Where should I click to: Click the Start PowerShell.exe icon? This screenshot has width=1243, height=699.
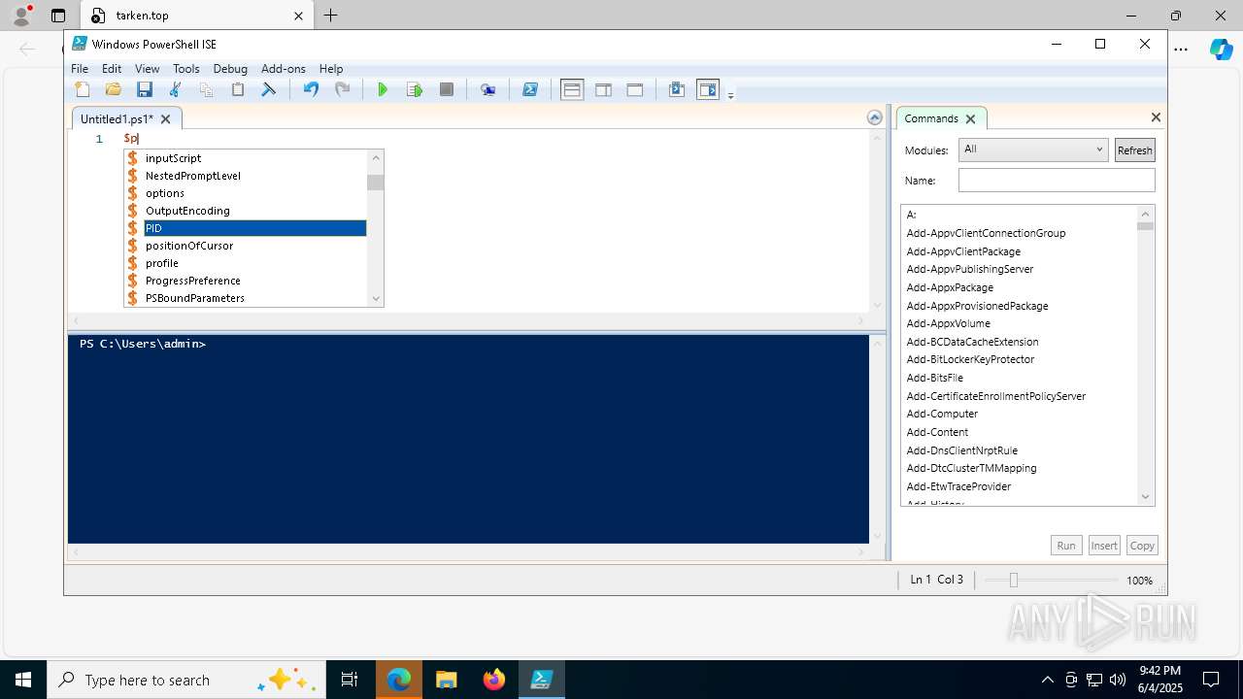tap(529, 89)
